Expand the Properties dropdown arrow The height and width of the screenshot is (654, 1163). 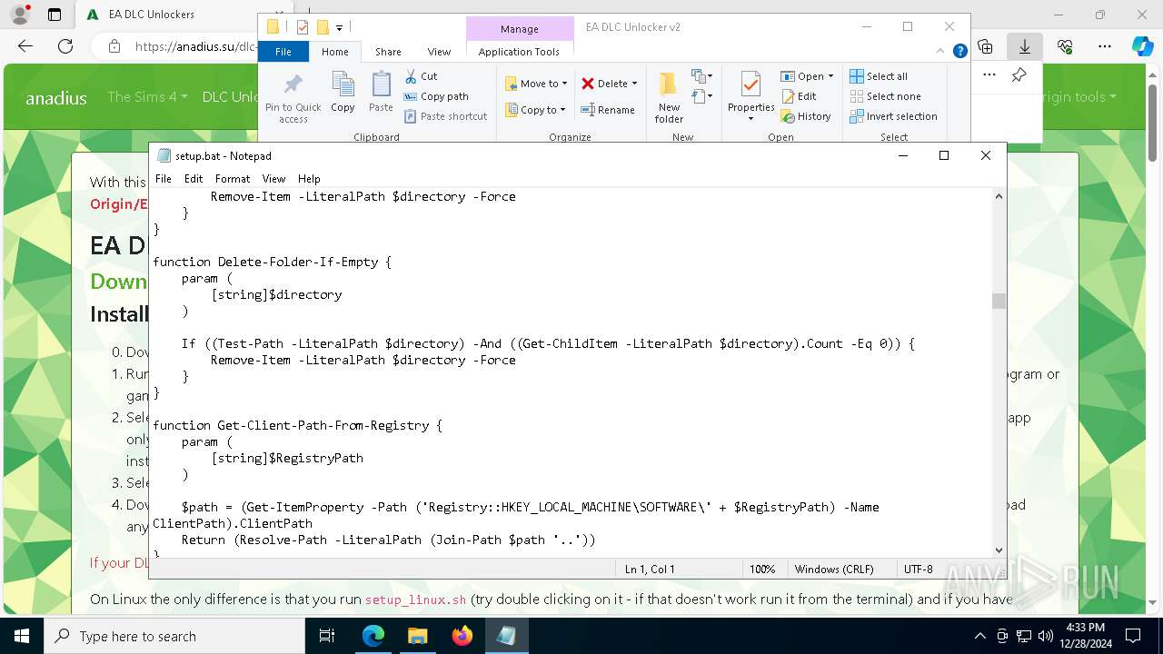click(x=750, y=119)
